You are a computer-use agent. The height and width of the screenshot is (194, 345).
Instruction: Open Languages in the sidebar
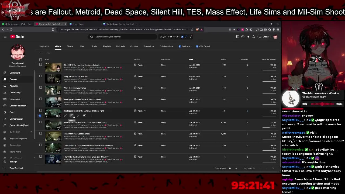(15, 99)
